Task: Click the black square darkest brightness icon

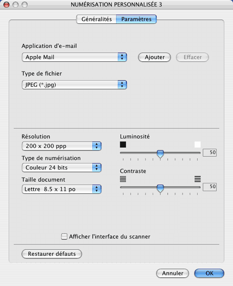Action: click(123, 145)
